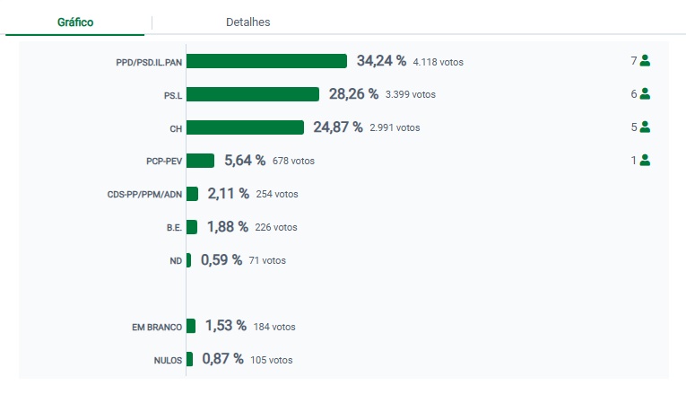This screenshot has width=686, height=394.
Task: Click the 24,87 % percentage value
Action: 338,127
